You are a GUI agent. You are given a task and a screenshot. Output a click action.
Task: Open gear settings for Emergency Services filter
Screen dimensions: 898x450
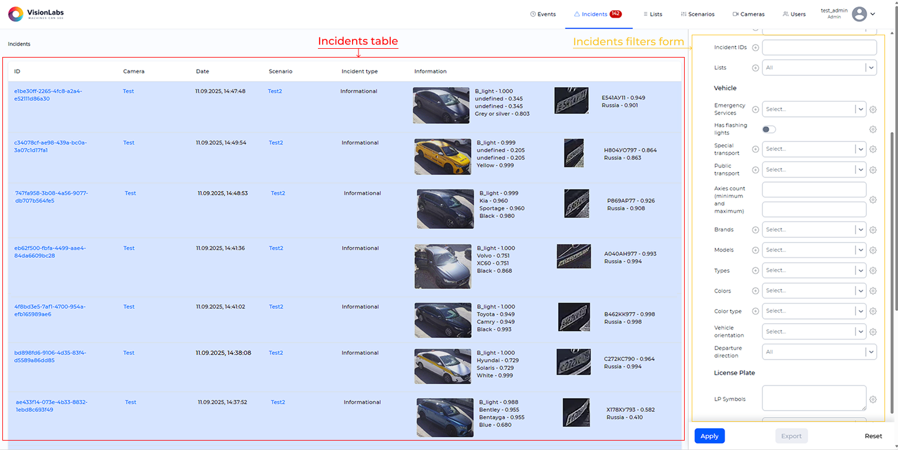tap(873, 109)
